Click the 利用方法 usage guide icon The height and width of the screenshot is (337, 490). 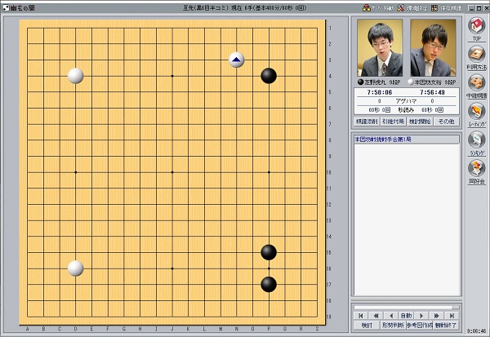tap(477, 55)
